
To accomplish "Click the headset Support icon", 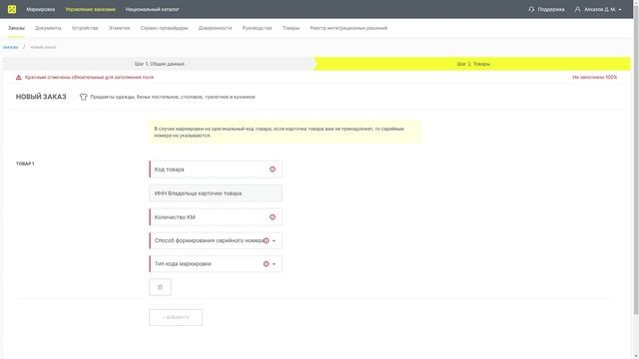I will [x=531, y=9].
